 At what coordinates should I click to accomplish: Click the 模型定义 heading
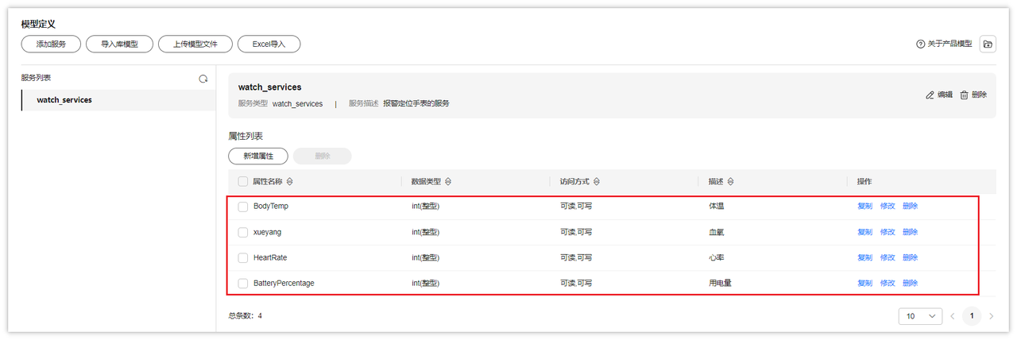pyautogui.click(x=38, y=25)
